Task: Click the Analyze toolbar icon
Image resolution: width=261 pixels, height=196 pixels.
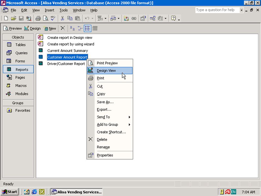Action: point(113,18)
